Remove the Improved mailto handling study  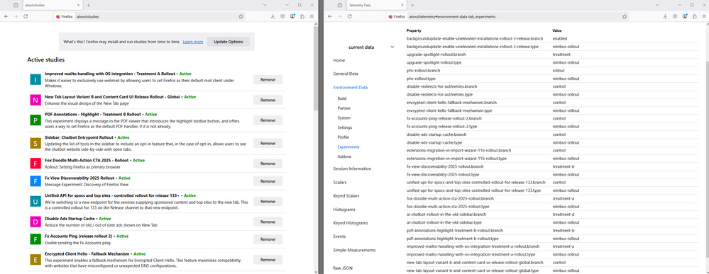[x=268, y=79]
